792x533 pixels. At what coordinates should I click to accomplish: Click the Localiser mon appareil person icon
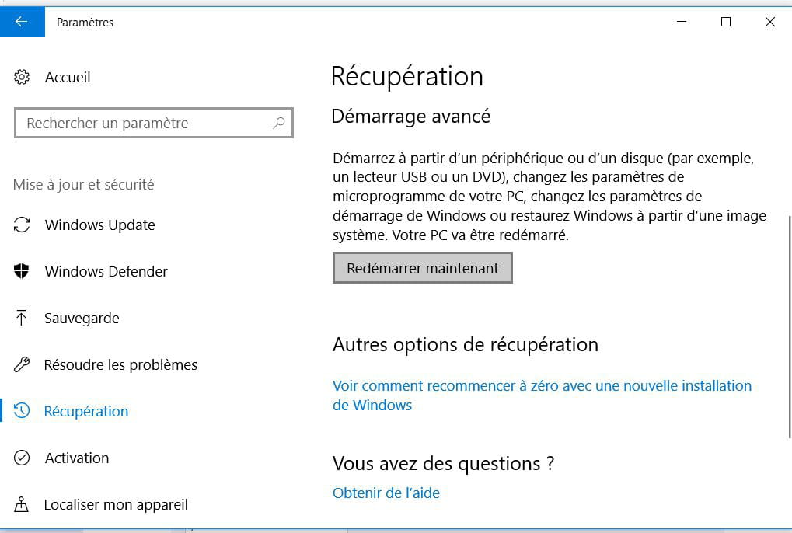coord(21,504)
